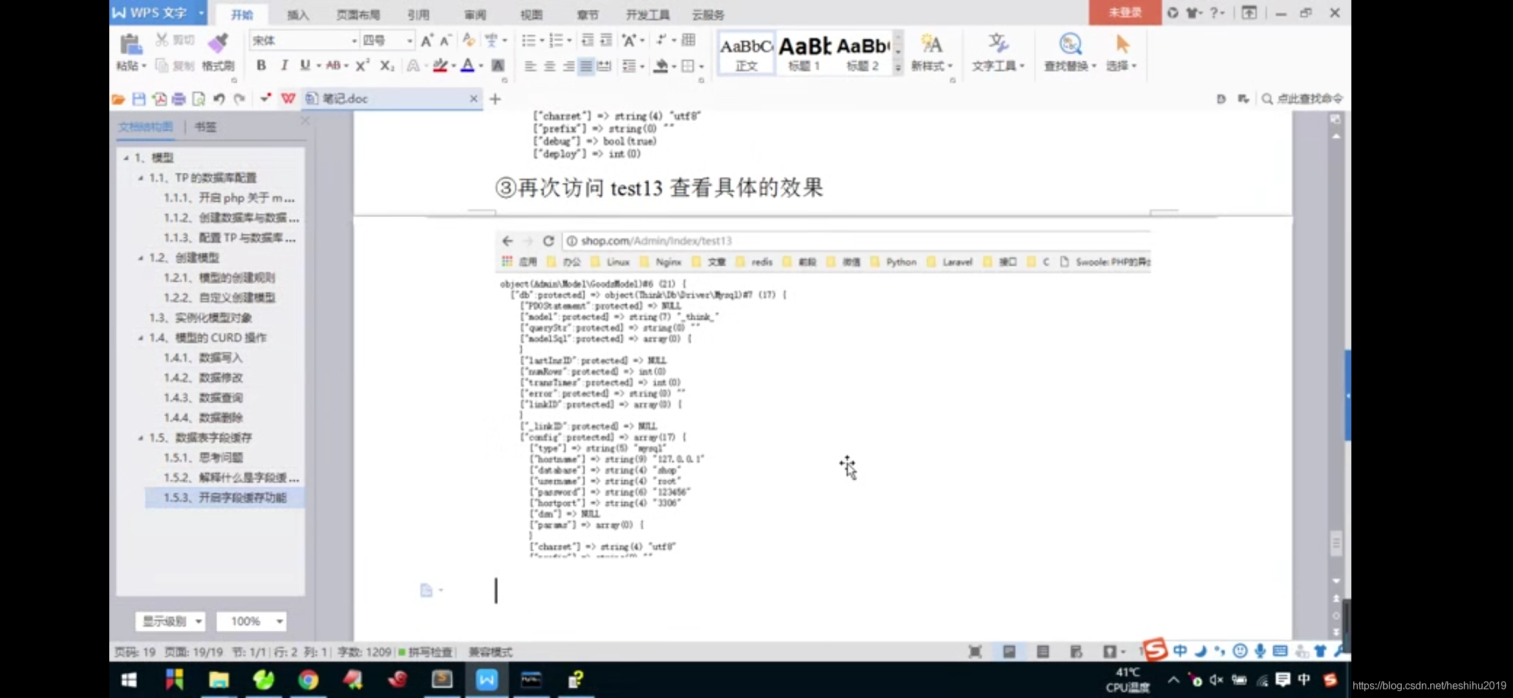Click the Paste clipboard icon
This screenshot has height=698, width=1513.
131,45
